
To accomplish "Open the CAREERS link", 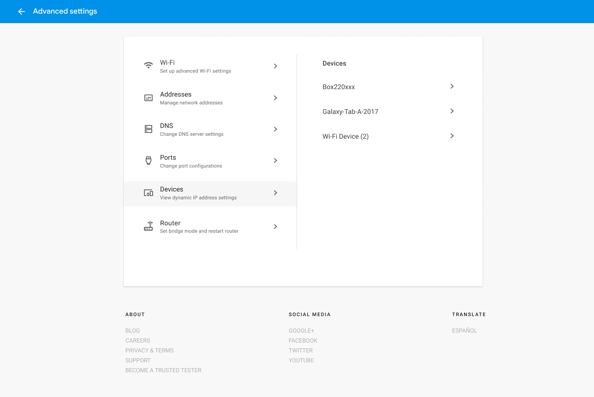I will click(x=138, y=340).
